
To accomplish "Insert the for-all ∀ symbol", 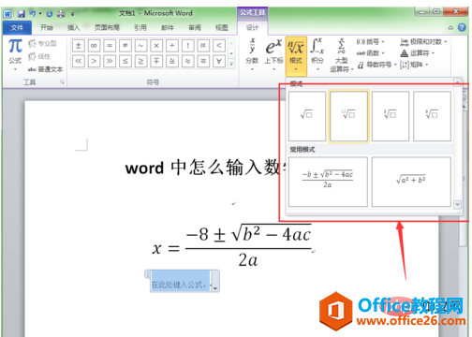I will click(x=219, y=61).
